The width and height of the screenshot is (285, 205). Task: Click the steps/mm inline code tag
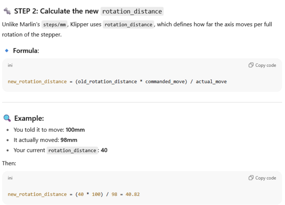click(x=54, y=25)
